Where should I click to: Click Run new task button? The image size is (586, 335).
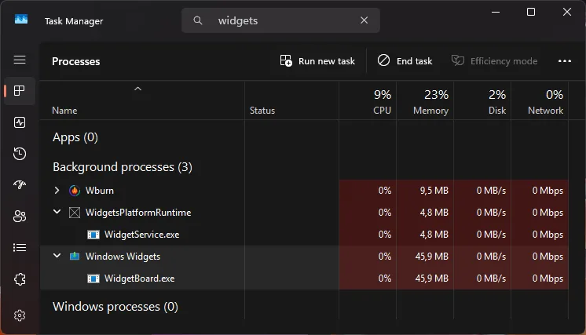coord(317,61)
